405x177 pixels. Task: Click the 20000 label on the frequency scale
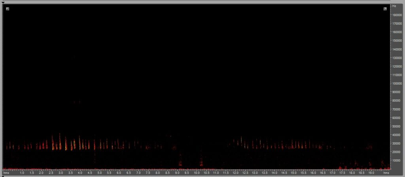(x=397, y=153)
